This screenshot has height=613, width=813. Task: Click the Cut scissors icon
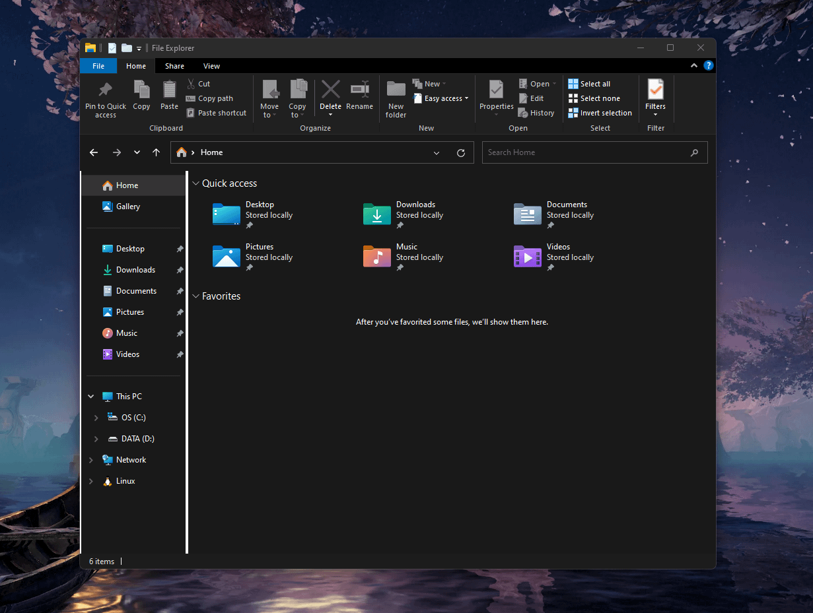click(x=191, y=84)
